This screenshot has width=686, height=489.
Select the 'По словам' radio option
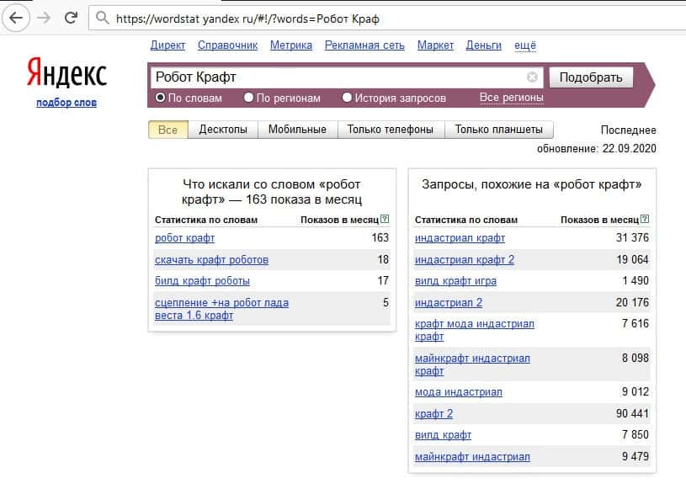[x=161, y=98]
